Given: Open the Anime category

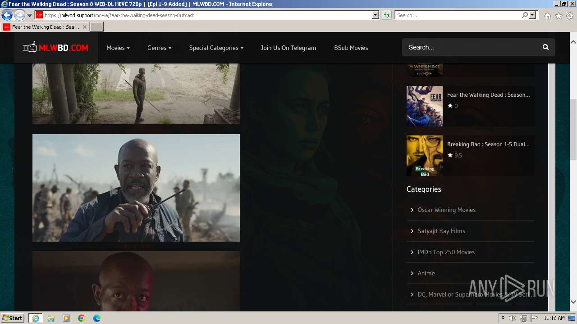Looking at the screenshot, I should [426, 273].
